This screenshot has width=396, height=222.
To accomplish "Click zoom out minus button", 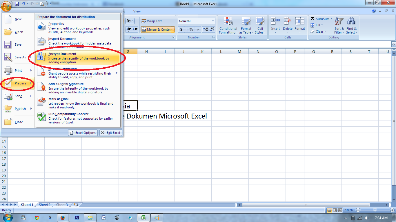I will [358, 210].
